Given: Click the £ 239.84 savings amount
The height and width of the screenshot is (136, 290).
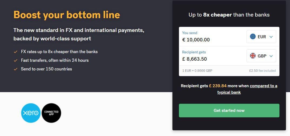Looking at the screenshot, I should [x=218, y=86].
